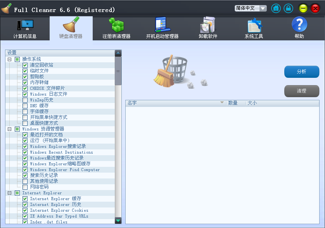Uncheck 内存转储
The height and width of the screenshot is (228, 325).
25,82
